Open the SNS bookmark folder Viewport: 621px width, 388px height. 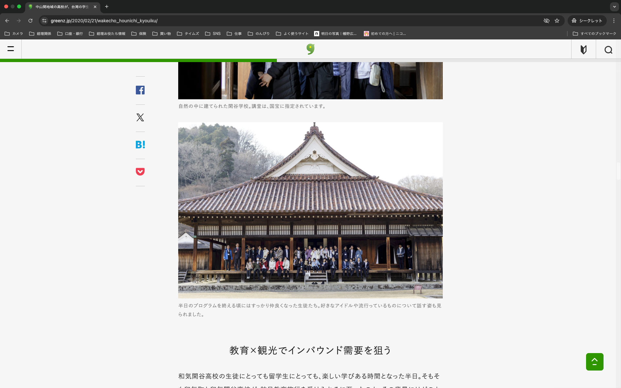pyautogui.click(x=213, y=34)
